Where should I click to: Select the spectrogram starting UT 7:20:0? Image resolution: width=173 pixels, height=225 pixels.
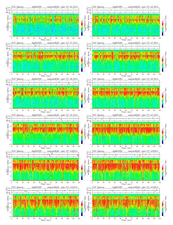[x=46, y=61]
